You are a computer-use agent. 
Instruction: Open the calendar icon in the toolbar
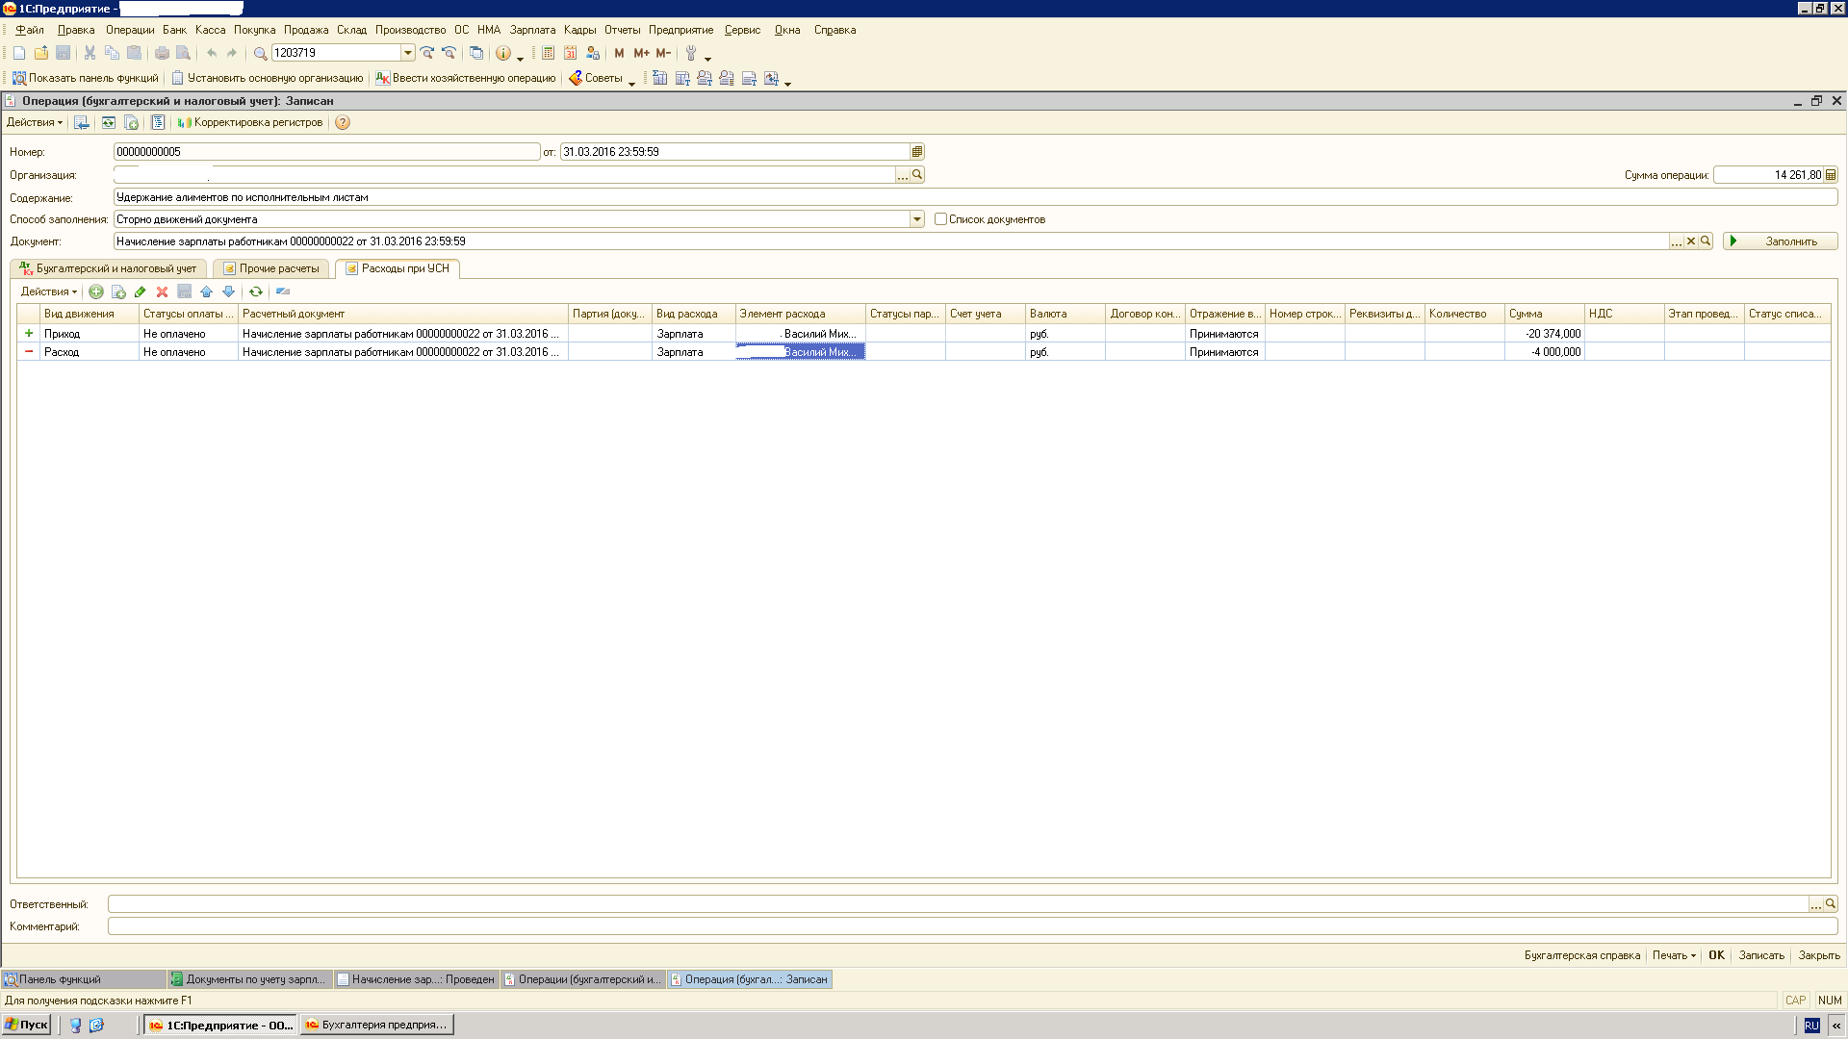click(x=570, y=53)
